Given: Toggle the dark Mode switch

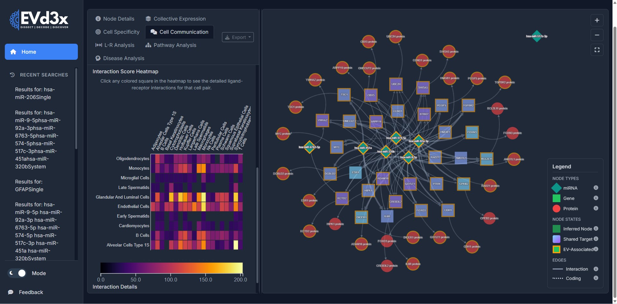Looking at the screenshot, I should tap(18, 273).
